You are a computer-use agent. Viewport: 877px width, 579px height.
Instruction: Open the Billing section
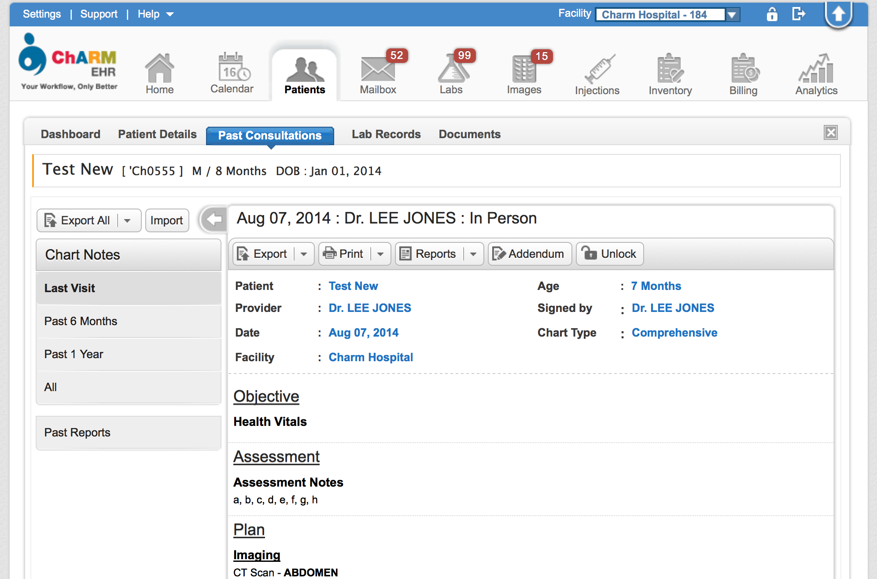pos(743,73)
